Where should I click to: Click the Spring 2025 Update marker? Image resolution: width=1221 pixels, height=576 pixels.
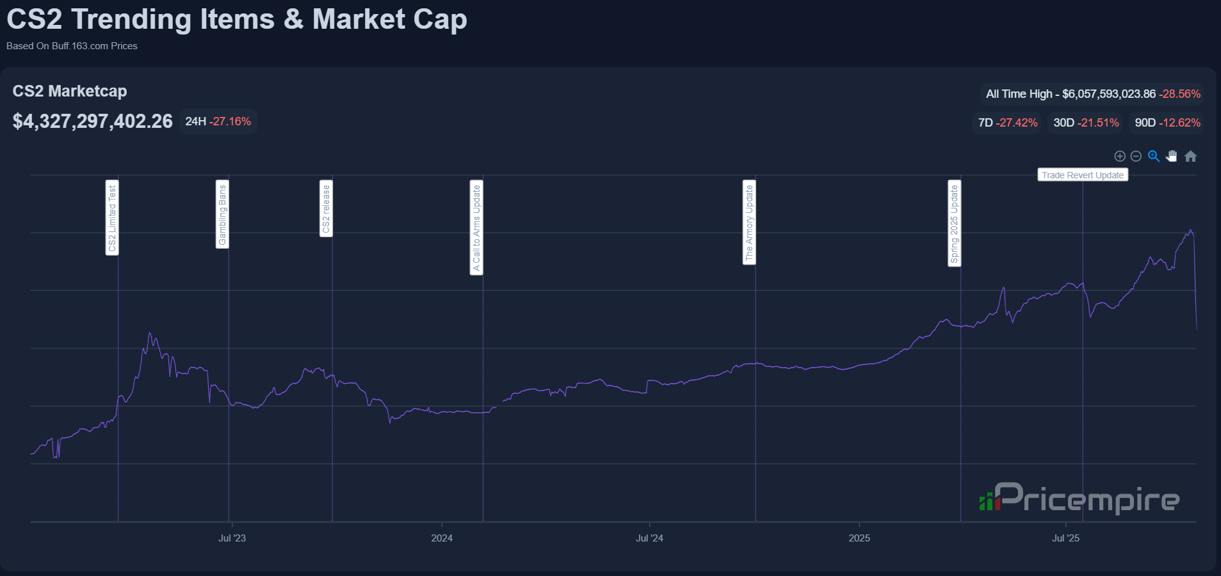954,223
